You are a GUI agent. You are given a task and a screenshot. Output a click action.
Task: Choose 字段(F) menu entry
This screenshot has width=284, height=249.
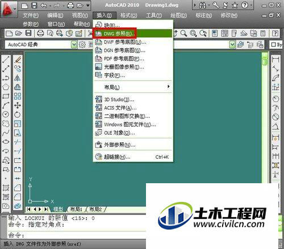pos(133,75)
